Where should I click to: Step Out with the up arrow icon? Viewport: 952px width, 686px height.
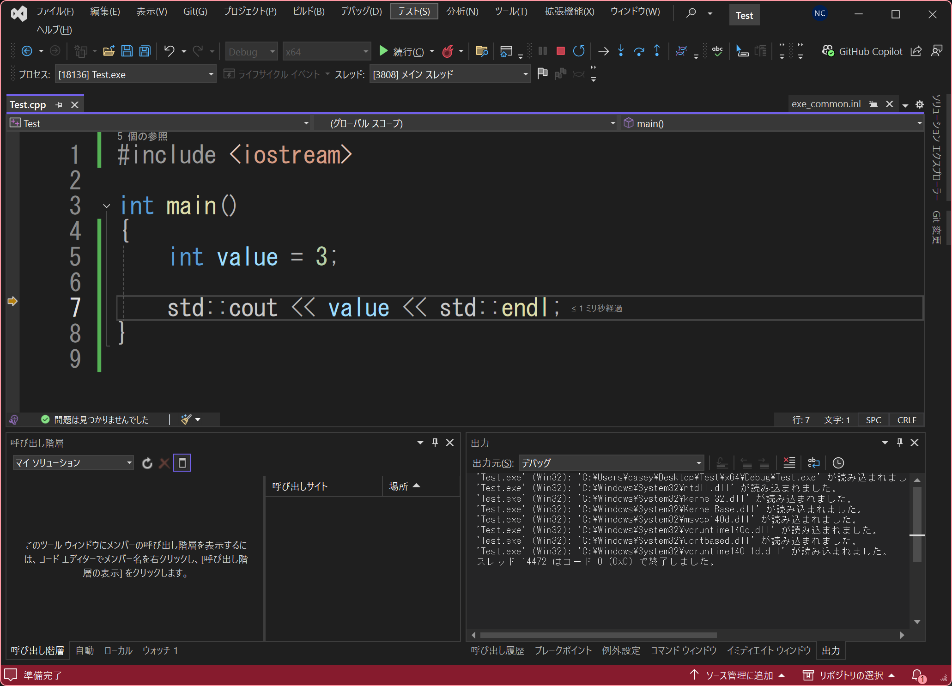tap(657, 51)
